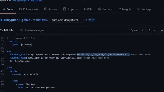
Task: Click actions/checkout@master uses value
Action: (40, 87)
